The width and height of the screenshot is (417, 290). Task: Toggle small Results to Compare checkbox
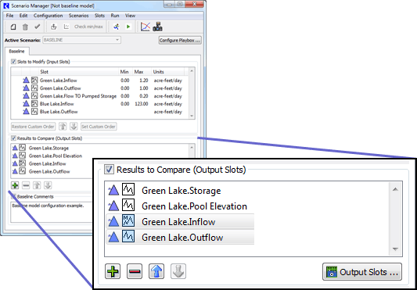point(13,138)
